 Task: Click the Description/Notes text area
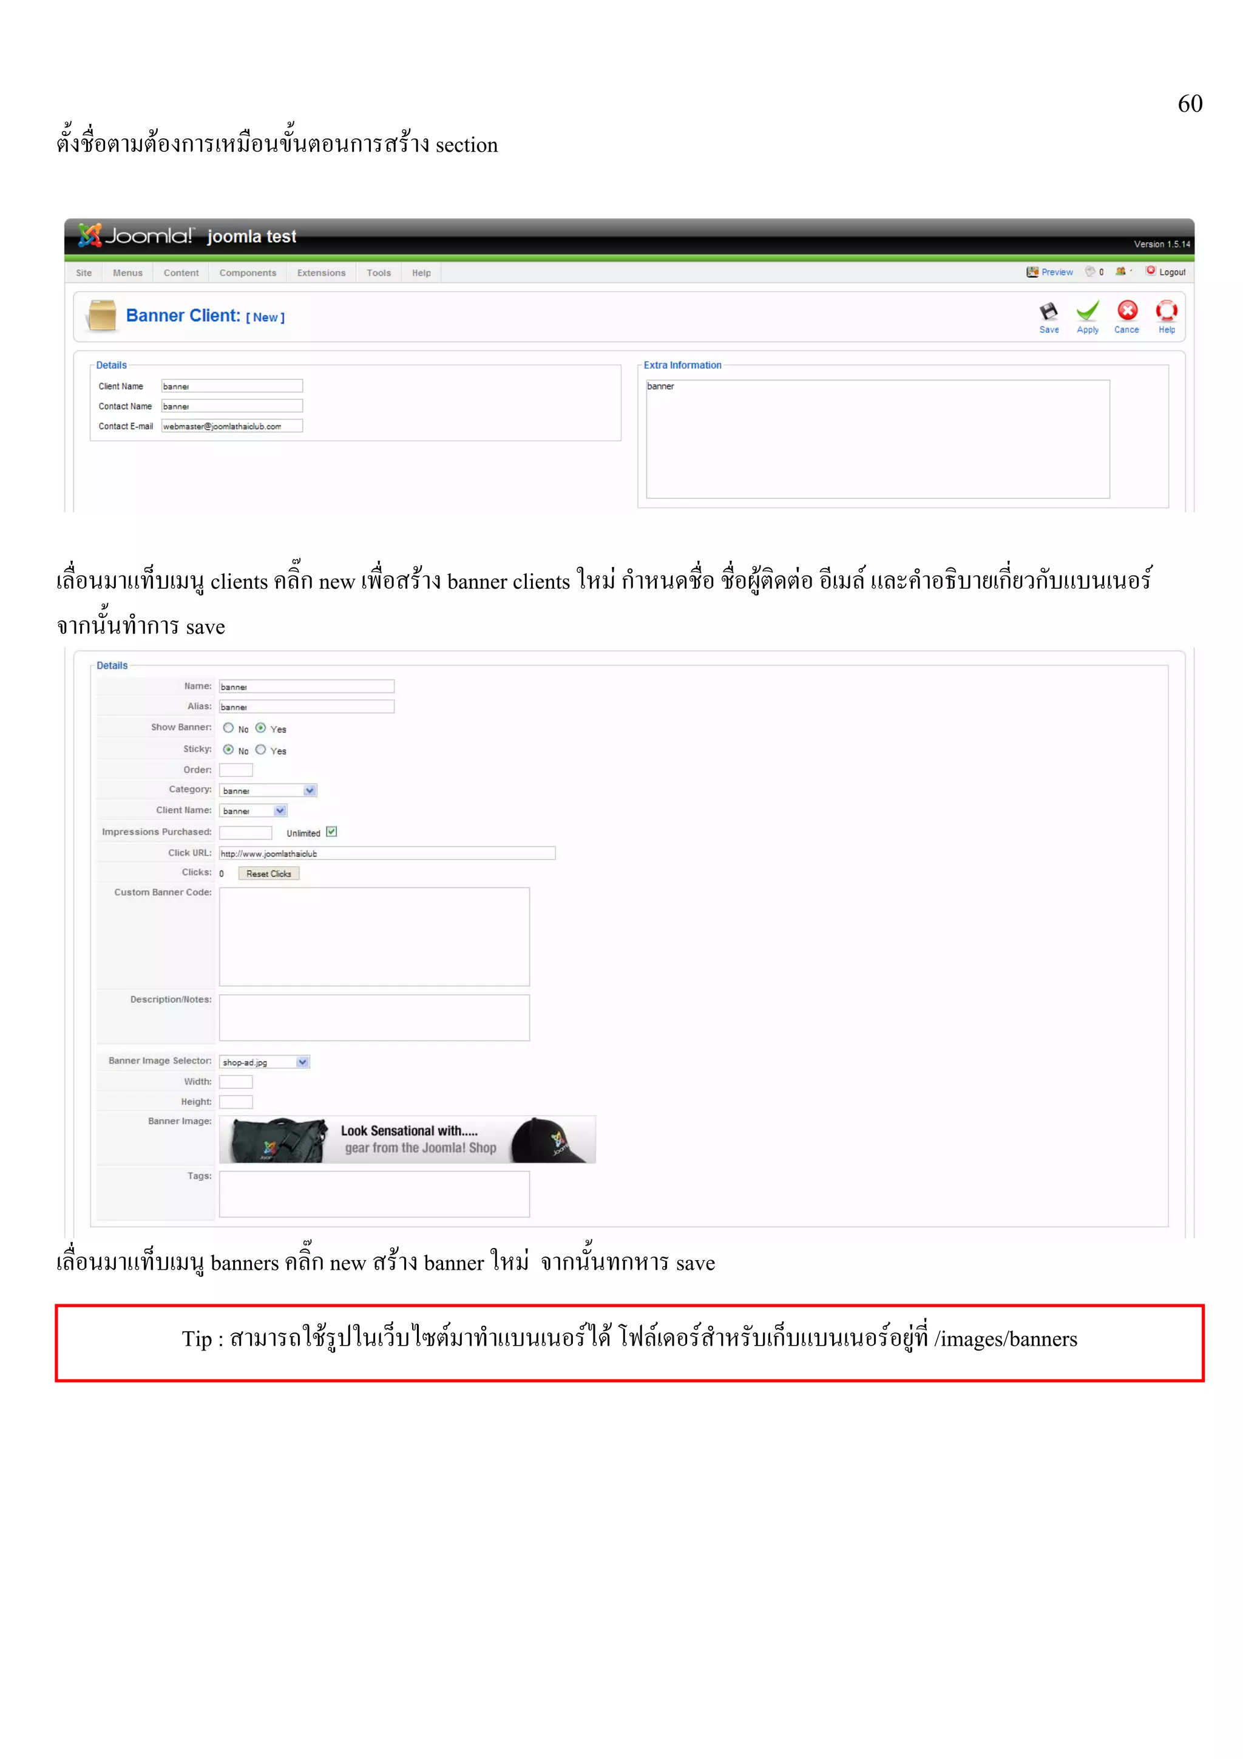[x=374, y=1017]
